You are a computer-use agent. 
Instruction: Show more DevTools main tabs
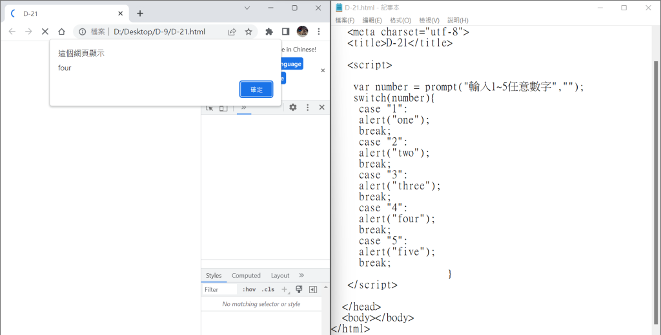tap(243, 108)
